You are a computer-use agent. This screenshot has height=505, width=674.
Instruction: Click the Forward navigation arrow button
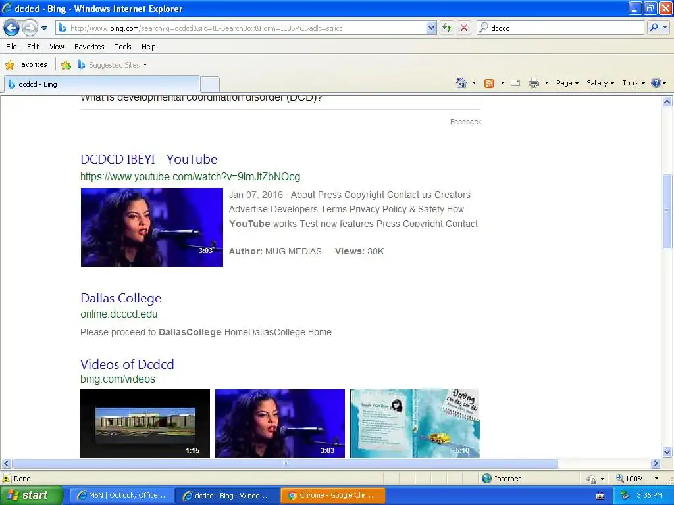[30, 28]
